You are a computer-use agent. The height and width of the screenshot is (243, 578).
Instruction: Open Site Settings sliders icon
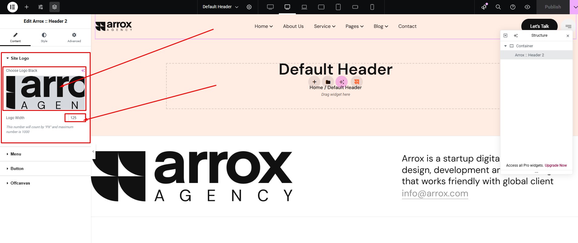(x=41, y=7)
